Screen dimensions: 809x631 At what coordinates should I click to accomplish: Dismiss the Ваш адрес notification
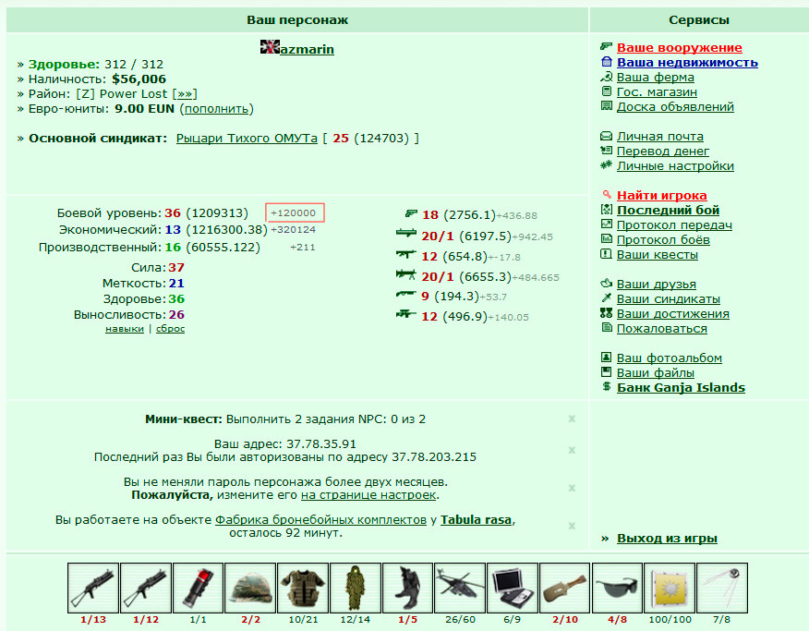(x=572, y=450)
